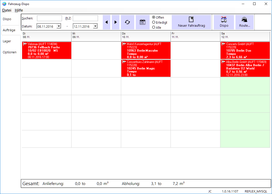Open start date 08.11.2016 dropdown
Screen dimensions: 272x194
coord(59,26)
